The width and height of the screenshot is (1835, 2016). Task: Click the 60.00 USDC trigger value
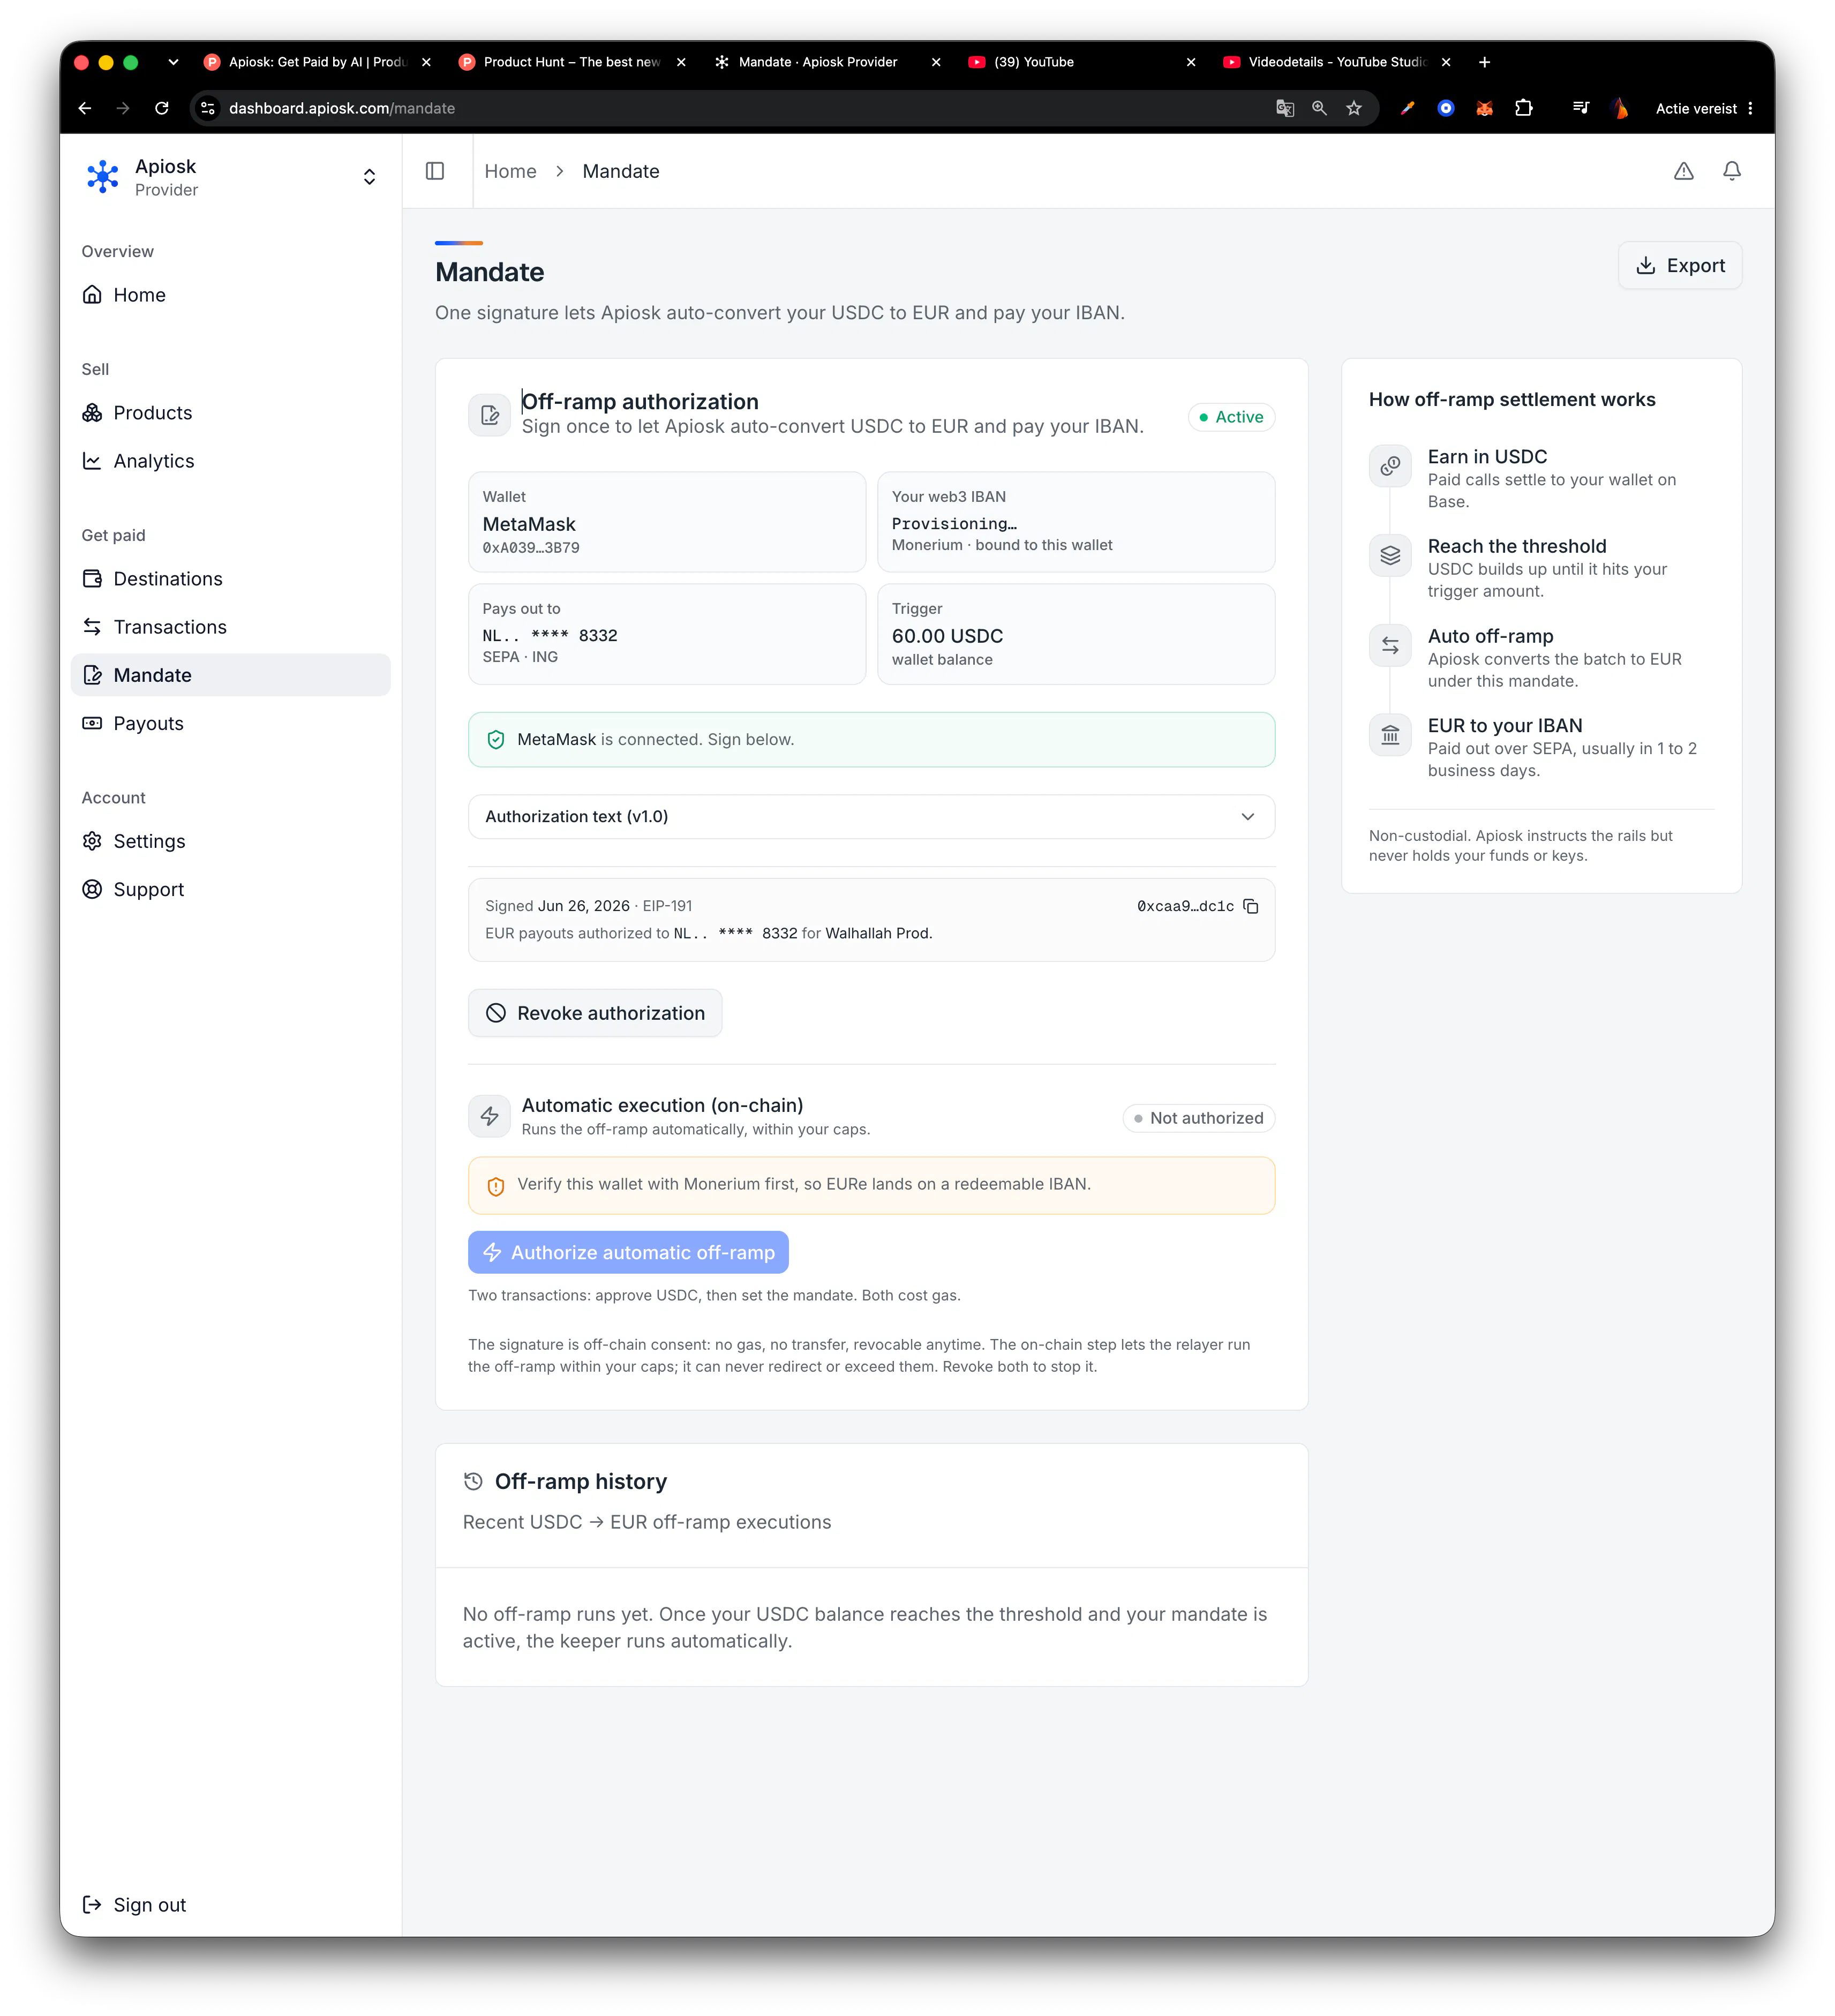click(x=947, y=636)
